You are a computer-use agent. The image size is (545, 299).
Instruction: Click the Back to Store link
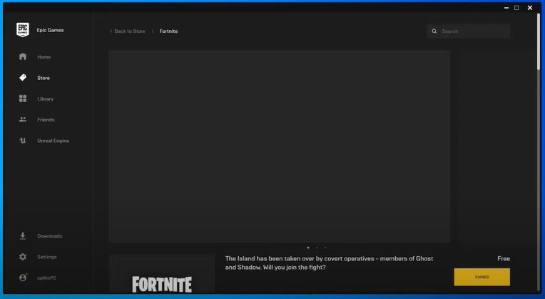(130, 31)
